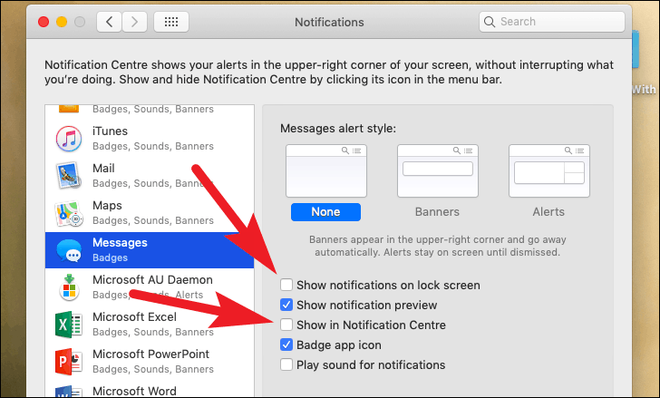This screenshot has height=398, width=660.
Task: Click the Alerts label
Action: (548, 211)
